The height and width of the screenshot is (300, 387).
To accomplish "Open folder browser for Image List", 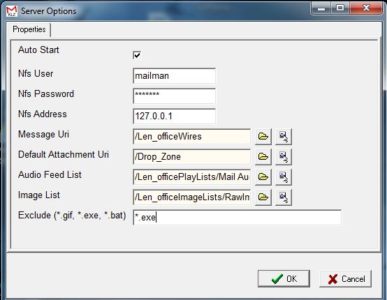I will tap(263, 197).
